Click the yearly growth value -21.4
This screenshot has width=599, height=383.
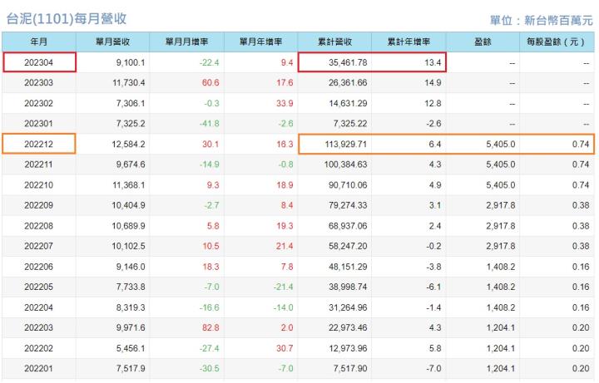(x=283, y=287)
